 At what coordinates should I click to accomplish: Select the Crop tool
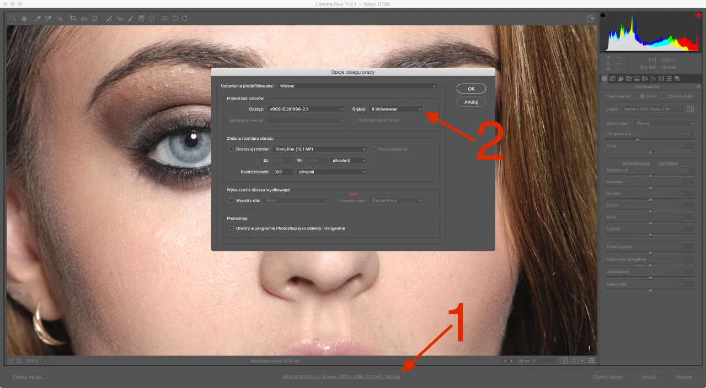(x=72, y=18)
